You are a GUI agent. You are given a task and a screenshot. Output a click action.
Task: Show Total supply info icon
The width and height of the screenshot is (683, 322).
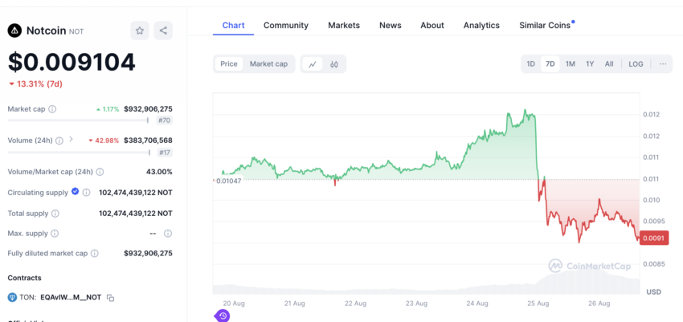click(55, 214)
